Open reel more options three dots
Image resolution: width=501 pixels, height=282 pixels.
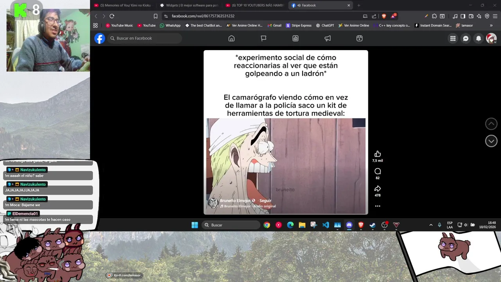[x=377, y=206]
